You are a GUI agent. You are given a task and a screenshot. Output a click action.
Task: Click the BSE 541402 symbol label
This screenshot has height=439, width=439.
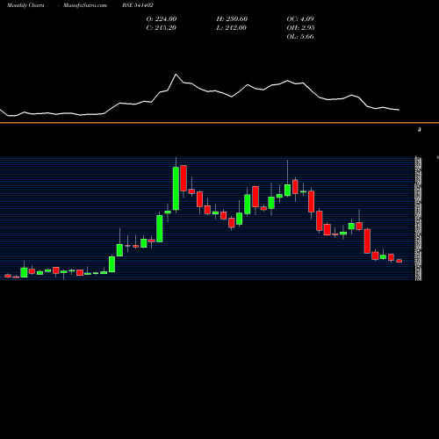click(x=138, y=5)
